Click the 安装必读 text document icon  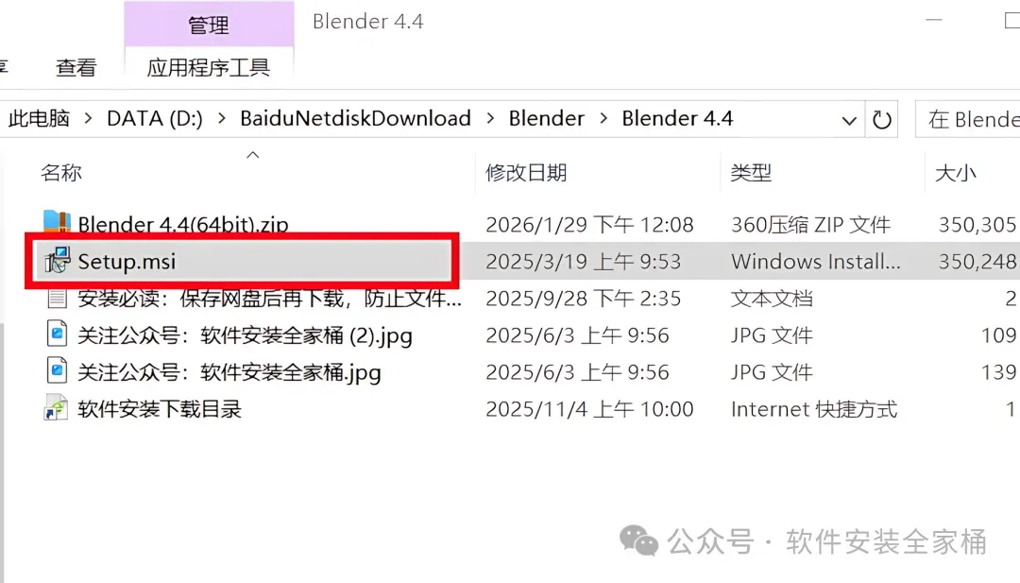click(x=58, y=298)
